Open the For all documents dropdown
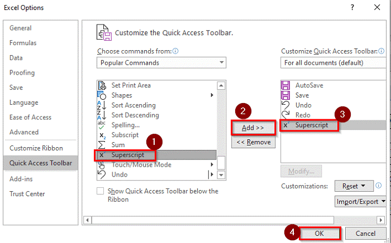The image size is (391, 243). [333, 62]
